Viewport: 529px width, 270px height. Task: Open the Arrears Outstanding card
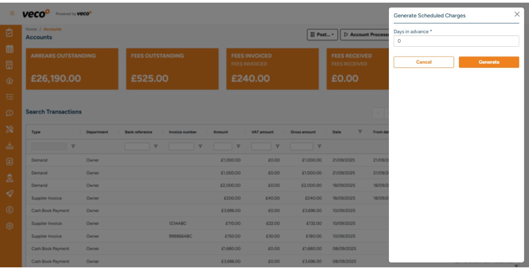click(x=72, y=69)
